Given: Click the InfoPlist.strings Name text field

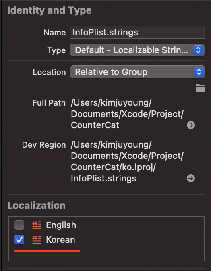Looking at the screenshot, I should tap(137, 32).
